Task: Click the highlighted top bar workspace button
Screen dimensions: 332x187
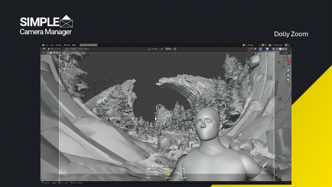Action: tap(88, 45)
